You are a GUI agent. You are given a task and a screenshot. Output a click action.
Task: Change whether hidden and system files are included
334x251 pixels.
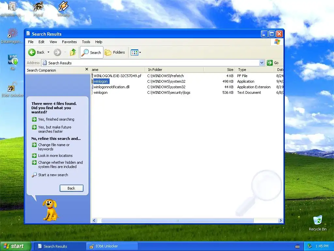57,165
